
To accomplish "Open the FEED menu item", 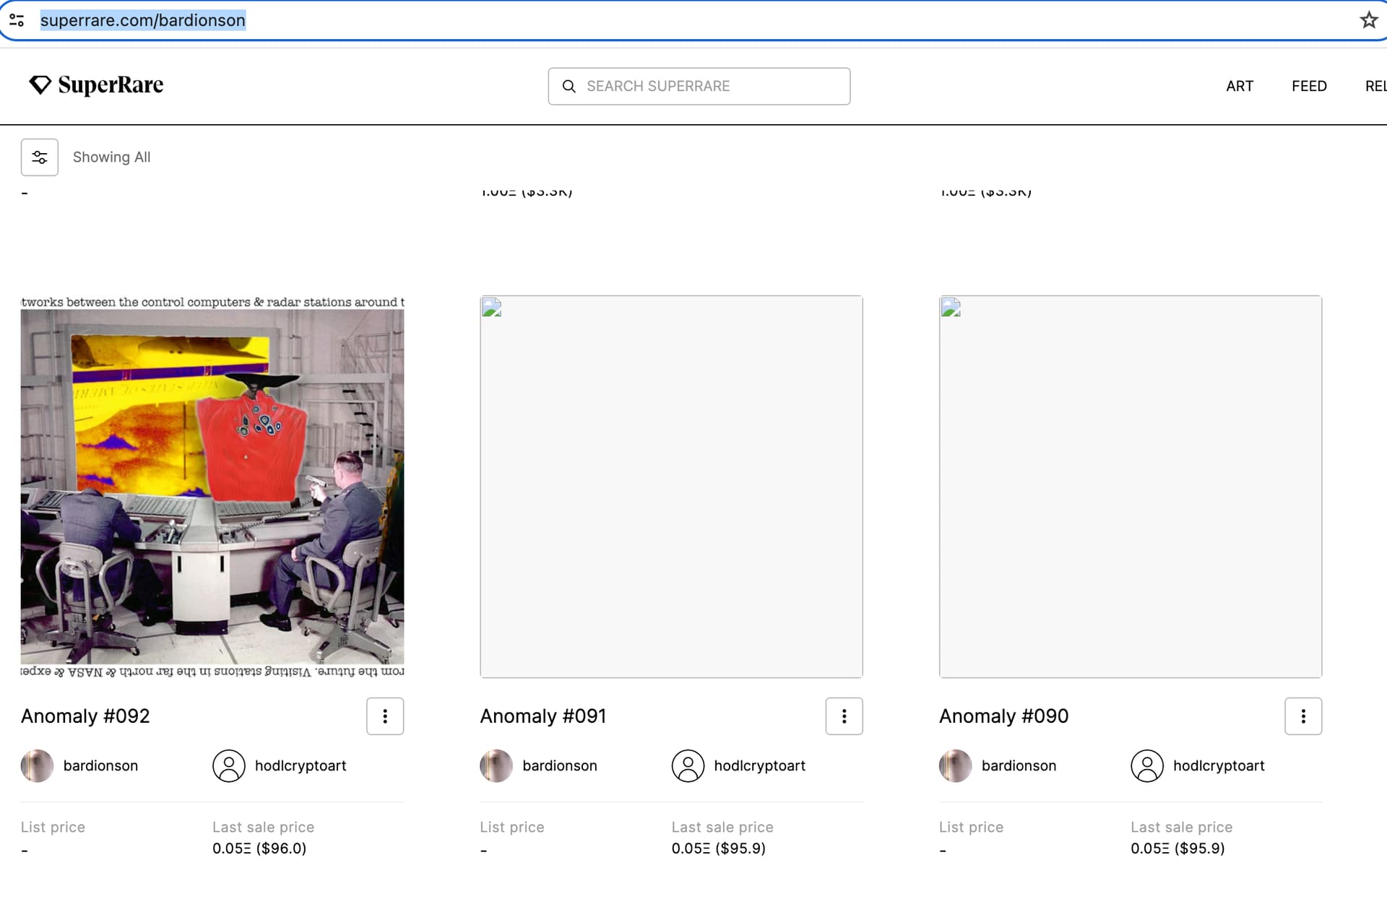I will (1309, 86).
